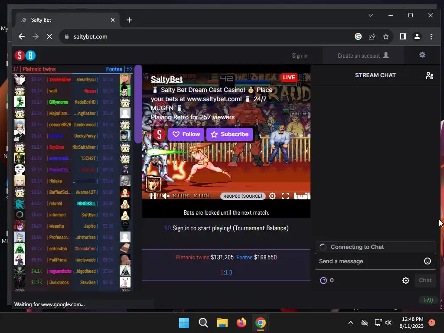
Task: Click the bettors list scrollbar
Action: pos(138,104)
